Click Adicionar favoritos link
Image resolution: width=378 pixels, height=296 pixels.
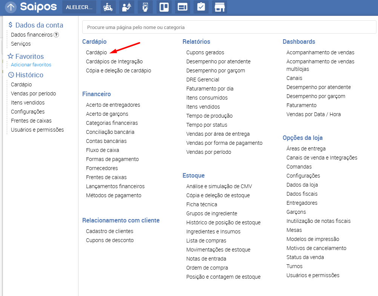click(x=31, y=65)
